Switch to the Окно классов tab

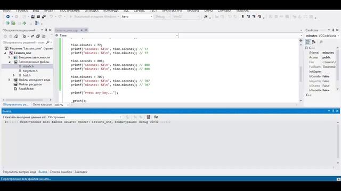pyautogui.click(x=42, y=105)
